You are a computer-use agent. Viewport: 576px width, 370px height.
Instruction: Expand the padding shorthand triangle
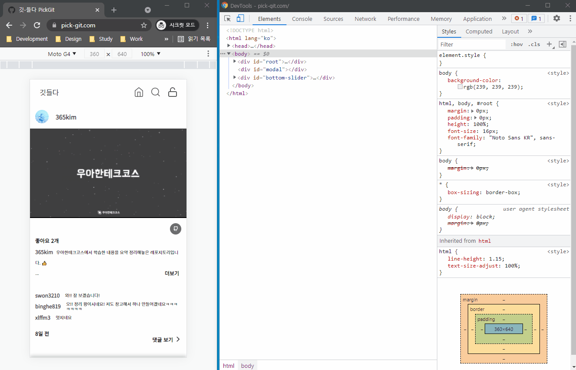coord(476,118)
